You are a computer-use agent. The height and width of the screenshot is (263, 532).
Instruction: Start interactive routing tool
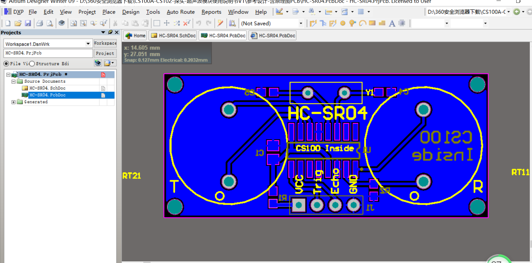[x=313, y=23]
